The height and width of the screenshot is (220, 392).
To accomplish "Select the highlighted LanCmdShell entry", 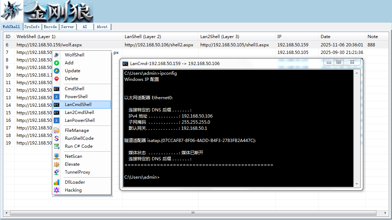I will (81, 105).
